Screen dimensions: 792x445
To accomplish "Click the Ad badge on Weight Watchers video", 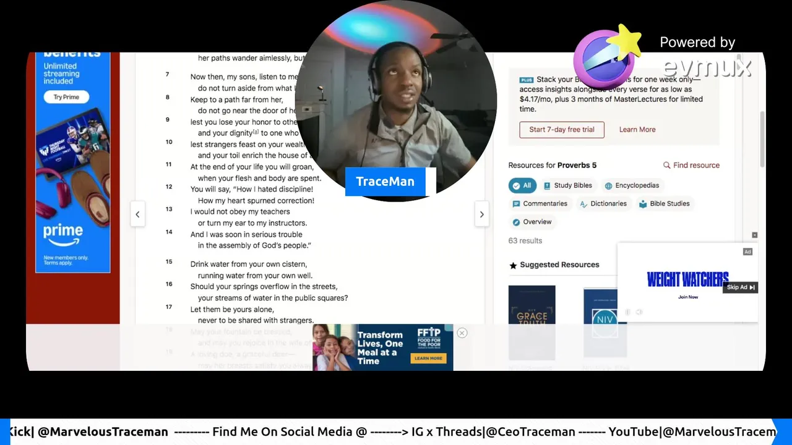I will (x=747, y=252).
